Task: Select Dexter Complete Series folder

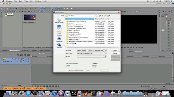Action: (76, 27)
